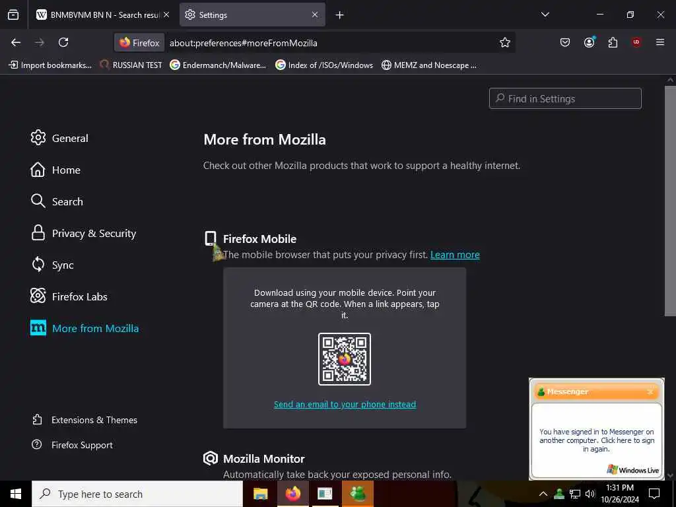Click Send an email to your phone instead

tap(345, 405)
